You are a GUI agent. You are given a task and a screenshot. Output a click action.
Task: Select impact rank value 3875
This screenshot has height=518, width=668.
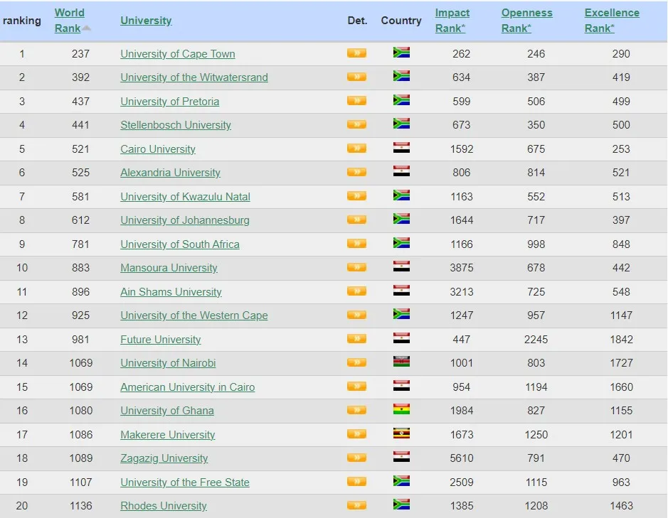pos(462,268)
